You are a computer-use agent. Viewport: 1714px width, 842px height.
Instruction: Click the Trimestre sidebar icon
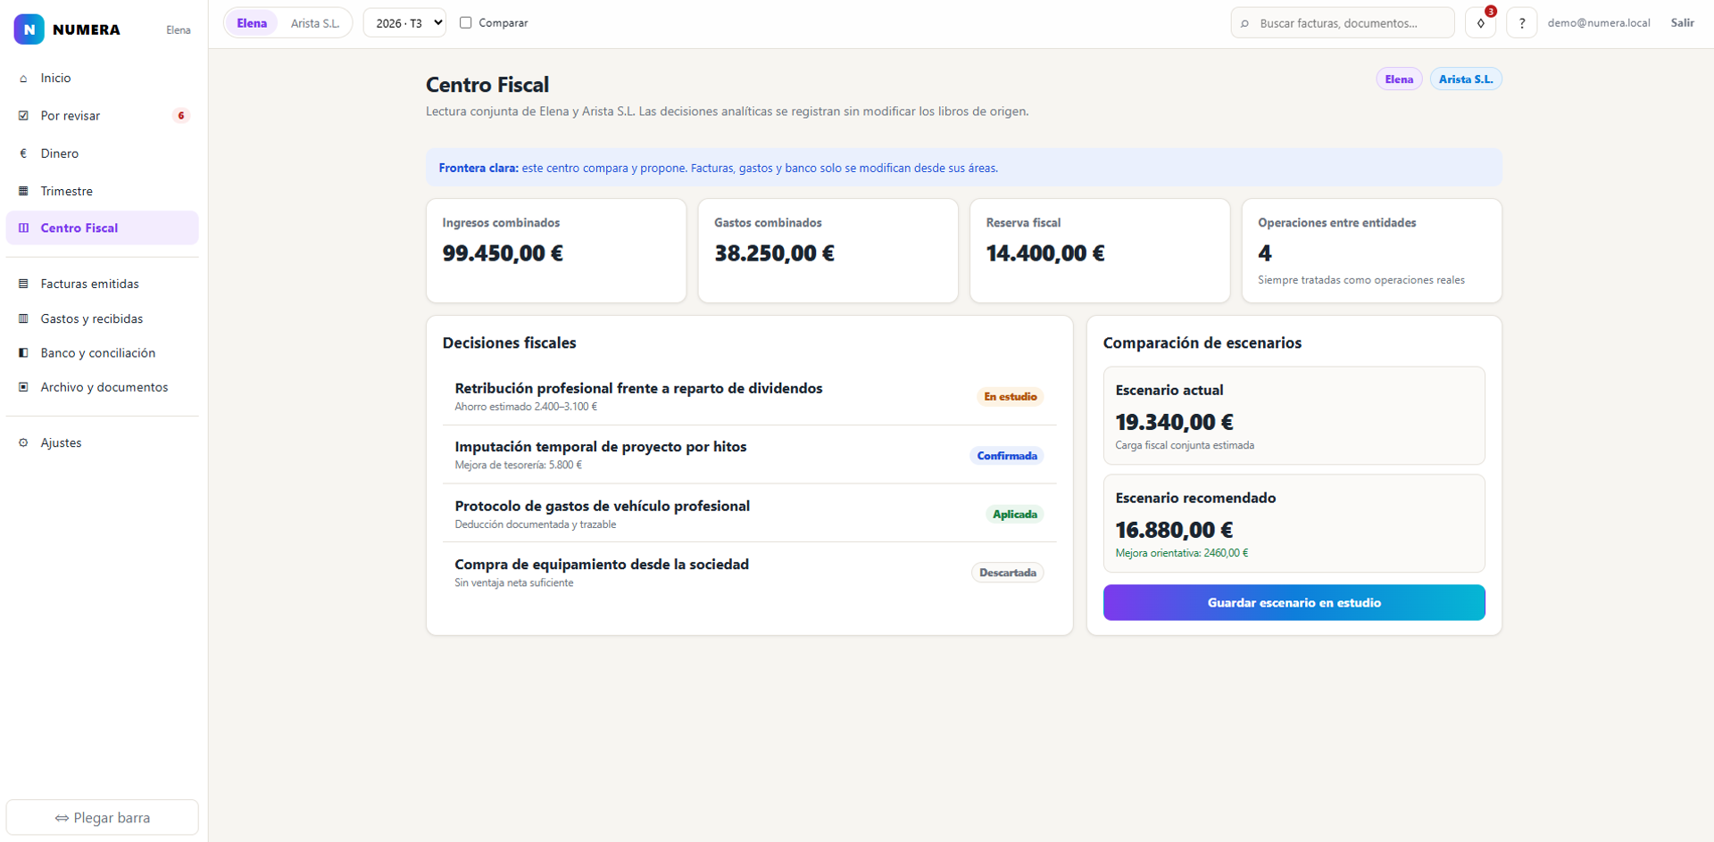[23, 191]
